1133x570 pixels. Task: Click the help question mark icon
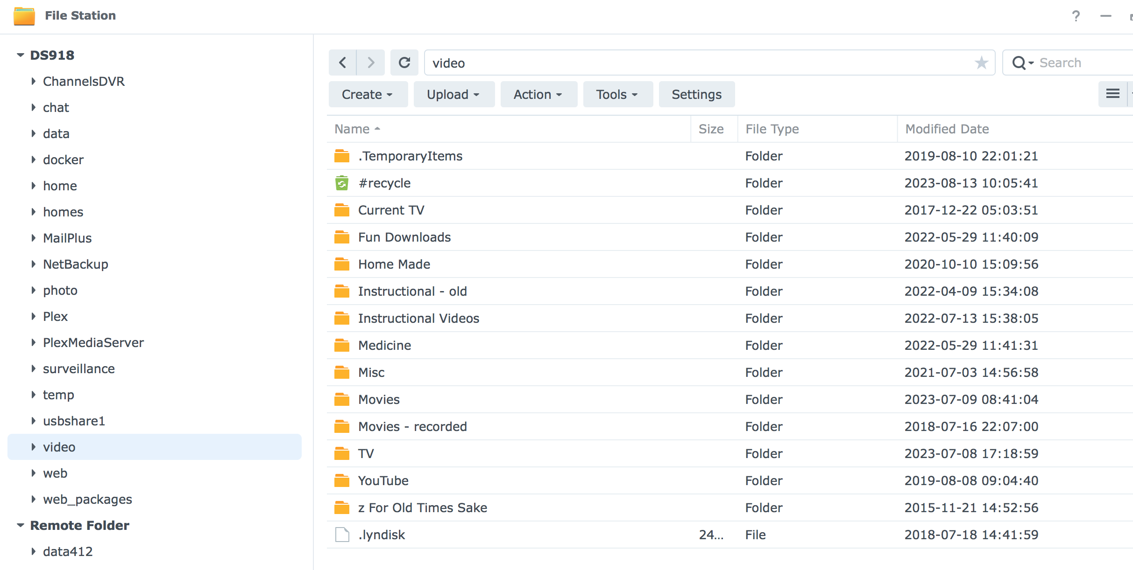tap(1076, 16)
